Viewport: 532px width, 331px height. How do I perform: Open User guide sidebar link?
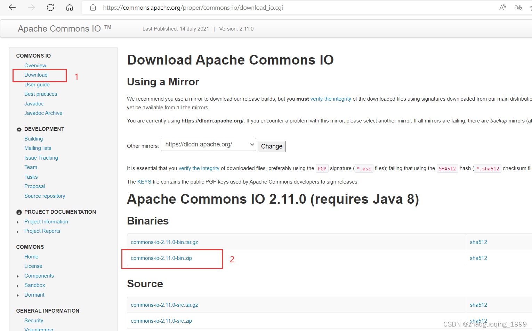[37, 85]
